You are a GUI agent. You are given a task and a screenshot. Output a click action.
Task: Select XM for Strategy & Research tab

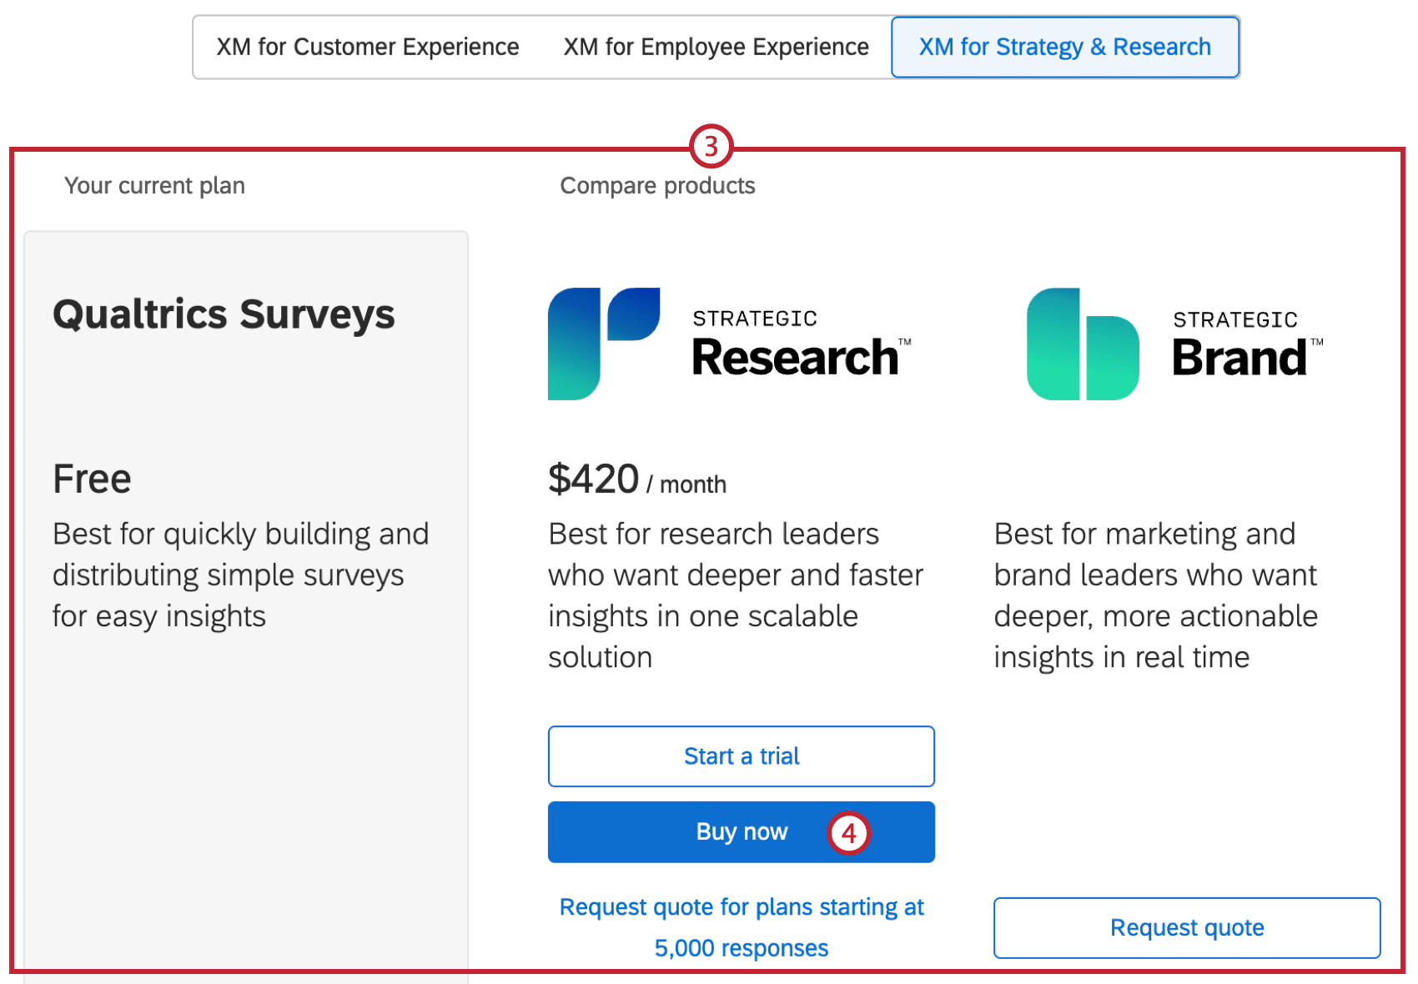click(1064, 48)
